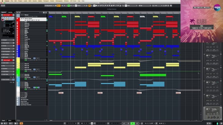Click the Stop transport button

click(x=128, y=123)
